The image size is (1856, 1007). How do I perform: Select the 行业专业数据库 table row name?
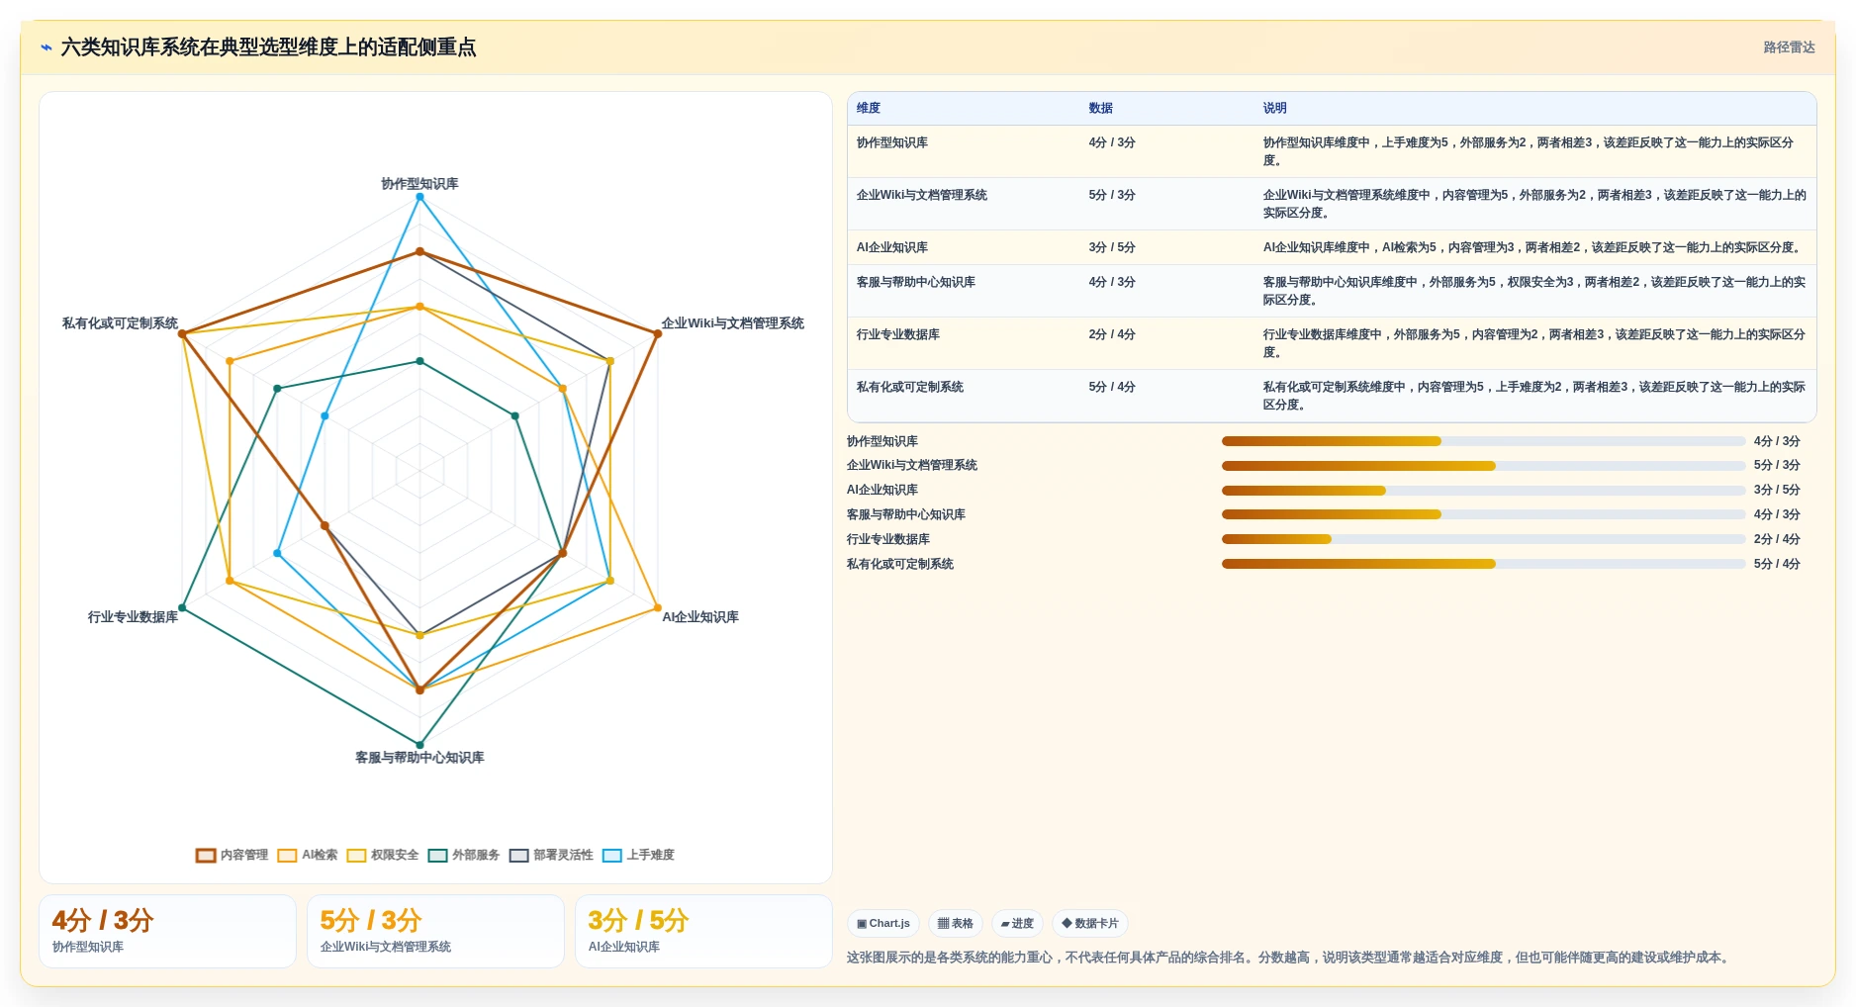coord(898,334)
